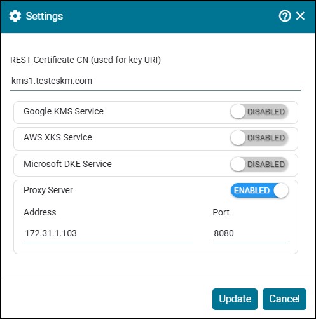The image size is (316, 319).
Task: Click the Google KMS Service label
Action: pyautogui.click(x=64, y=111)
